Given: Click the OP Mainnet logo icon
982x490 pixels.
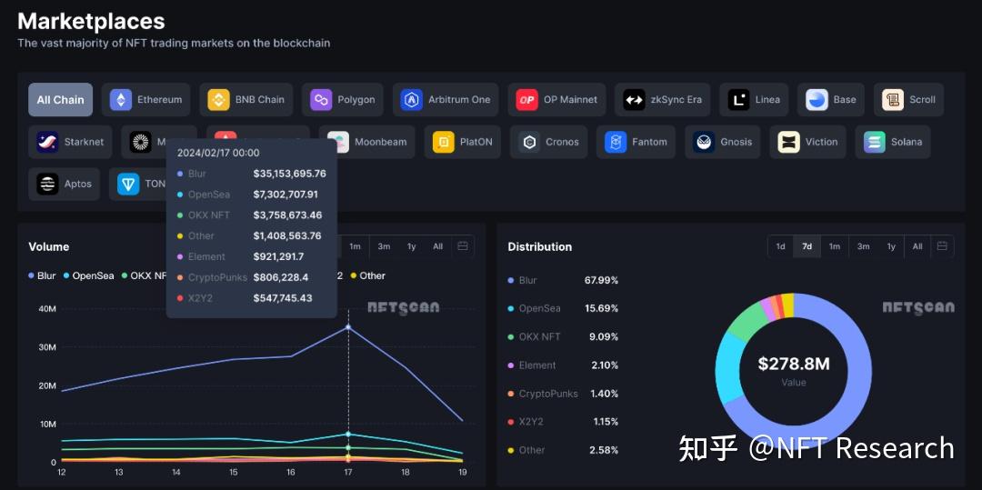Looking at the screenshot, I should click(x=526, y=99).
